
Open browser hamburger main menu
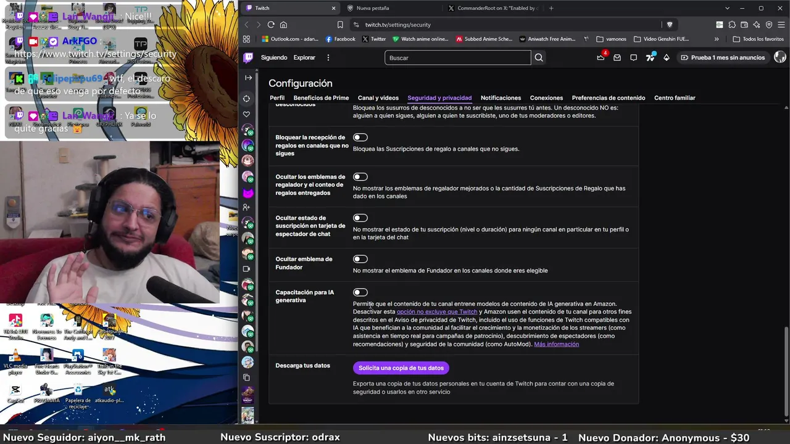point(781,25)
